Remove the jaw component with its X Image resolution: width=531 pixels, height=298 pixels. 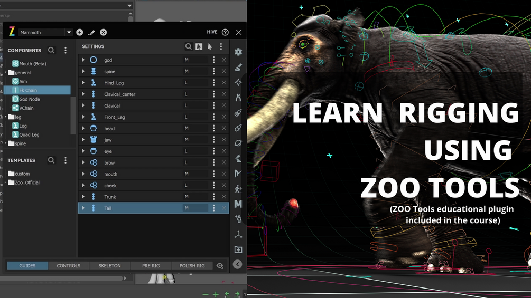224,140
